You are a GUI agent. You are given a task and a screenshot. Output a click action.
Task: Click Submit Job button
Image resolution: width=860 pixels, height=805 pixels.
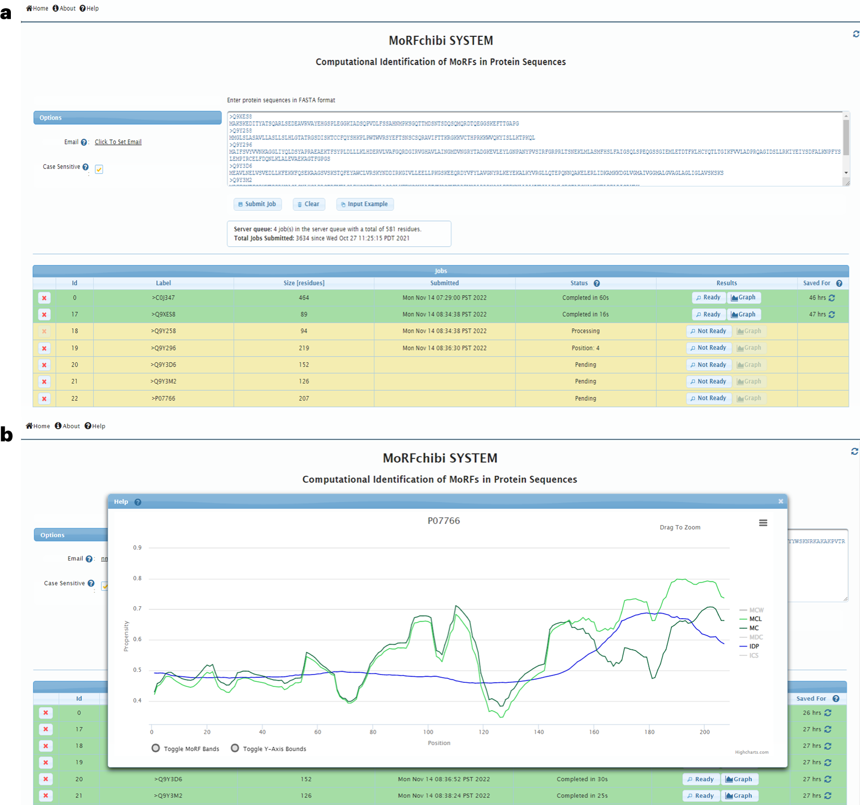257,204
